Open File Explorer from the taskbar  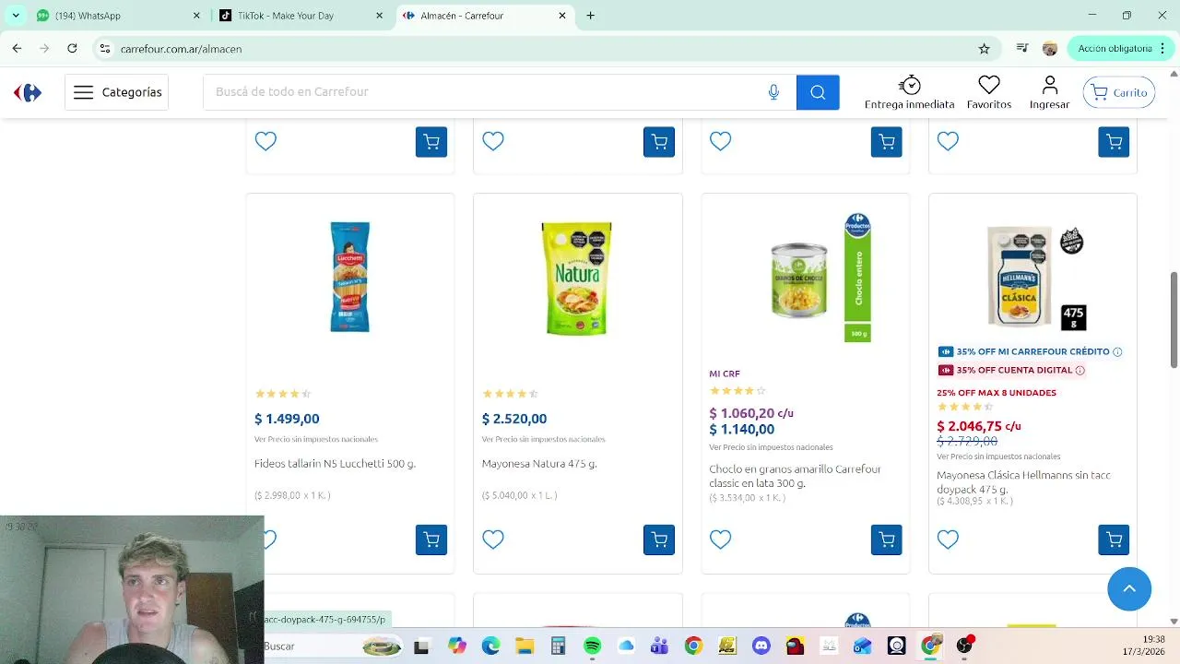(525, 646)
